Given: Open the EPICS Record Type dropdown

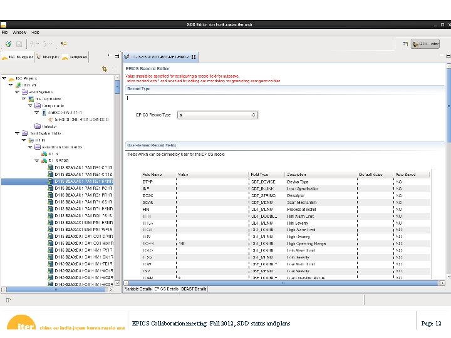Looking at the screenshot, I should [x=218, y=115].
